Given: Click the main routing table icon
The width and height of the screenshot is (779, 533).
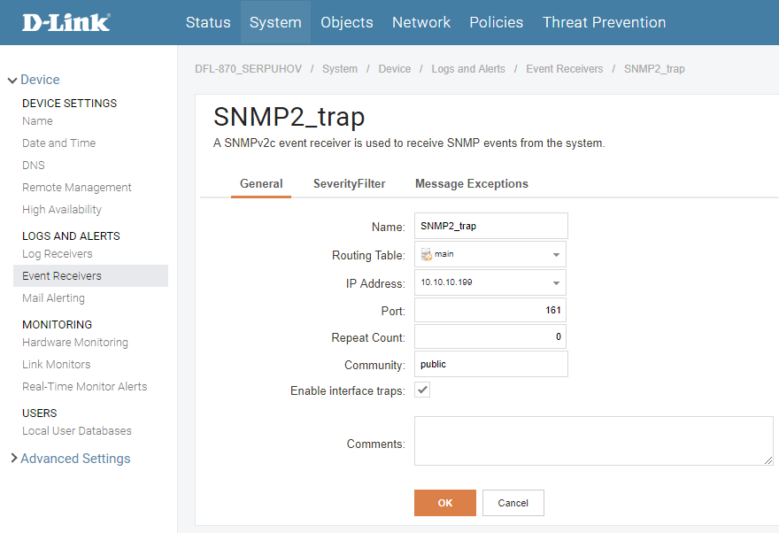Looking at the screenshot, I should pos(427,254).
